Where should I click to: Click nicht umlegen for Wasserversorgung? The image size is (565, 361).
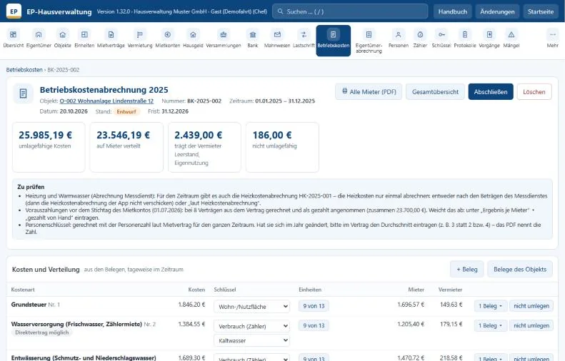point(531,325)
